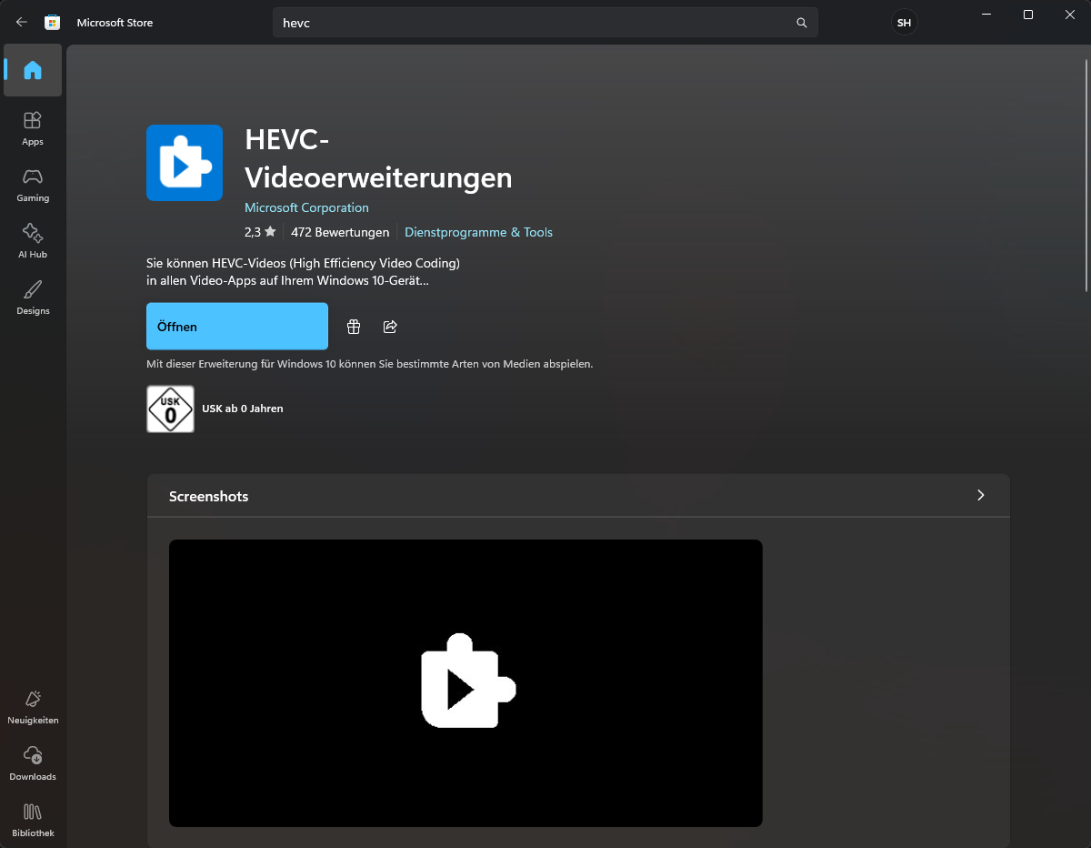Screen dimensions: 1091x848
Task: Open the Home sidebar page
Action: (x=33, y=70)
